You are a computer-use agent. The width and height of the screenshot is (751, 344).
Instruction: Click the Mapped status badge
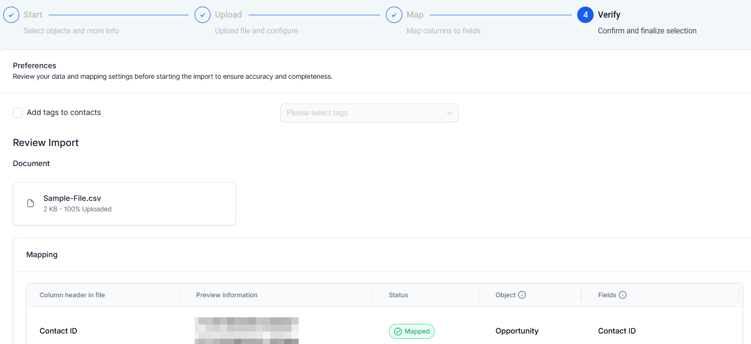412,331
